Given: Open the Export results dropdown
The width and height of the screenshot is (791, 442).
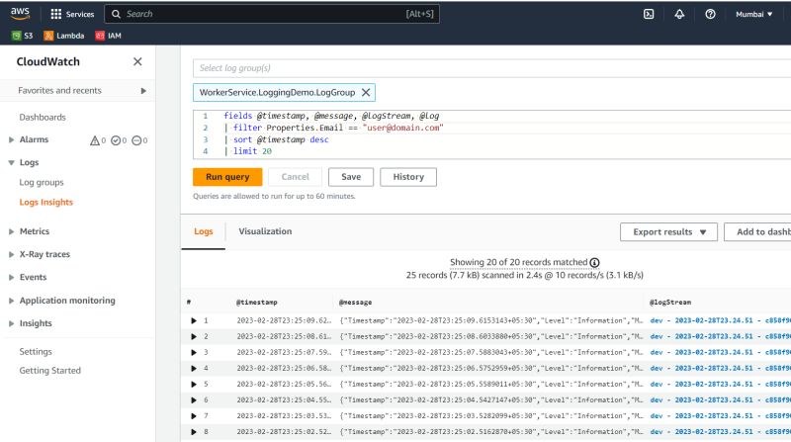Looking at the screenshot, I should click(668, 232).
